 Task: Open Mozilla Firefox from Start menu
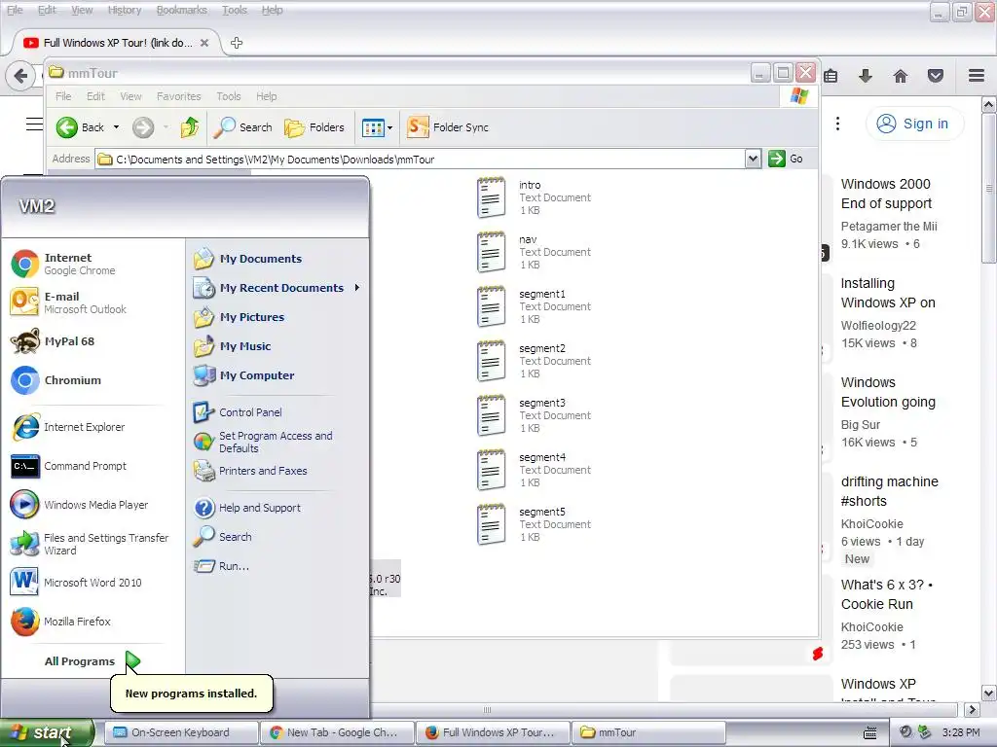click(x=61, y=622)
